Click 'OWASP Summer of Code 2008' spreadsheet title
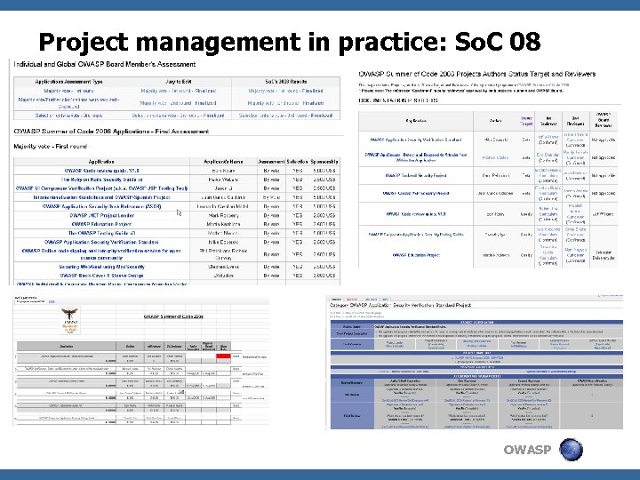The width and height of the screenshot is (640, 480). point(173,316)
